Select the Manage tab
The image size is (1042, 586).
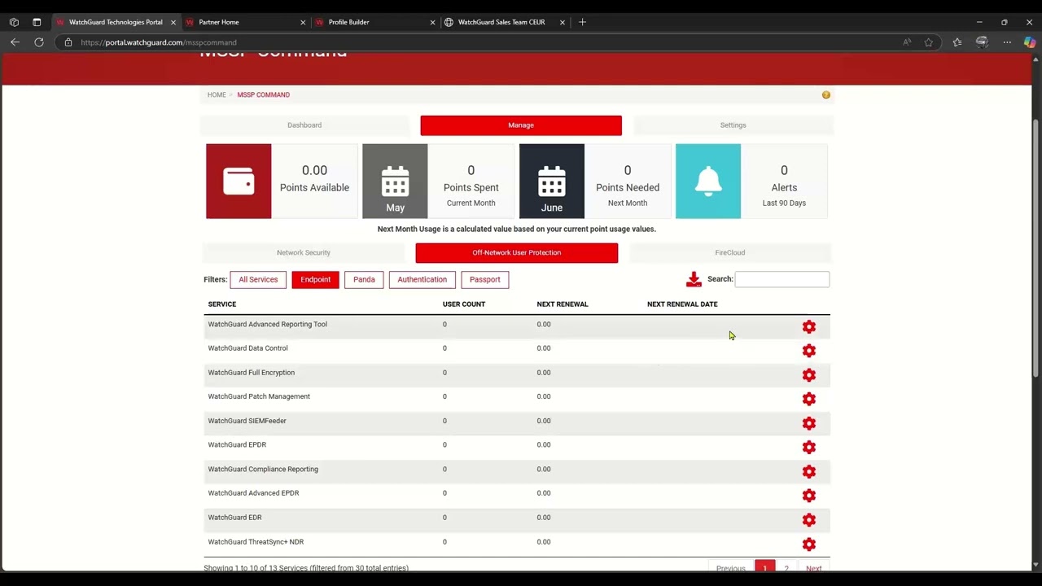pyautogui.click(x=521, y=125)
